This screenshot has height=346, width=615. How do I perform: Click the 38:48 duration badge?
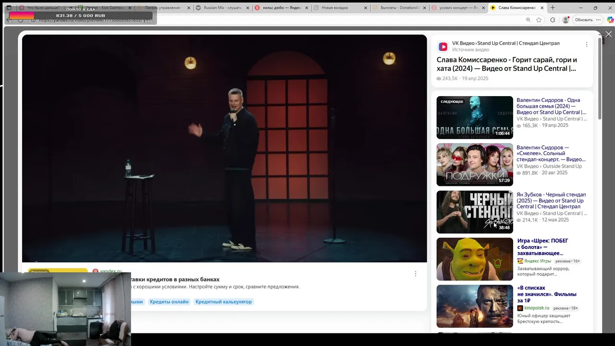click(504, 228)
